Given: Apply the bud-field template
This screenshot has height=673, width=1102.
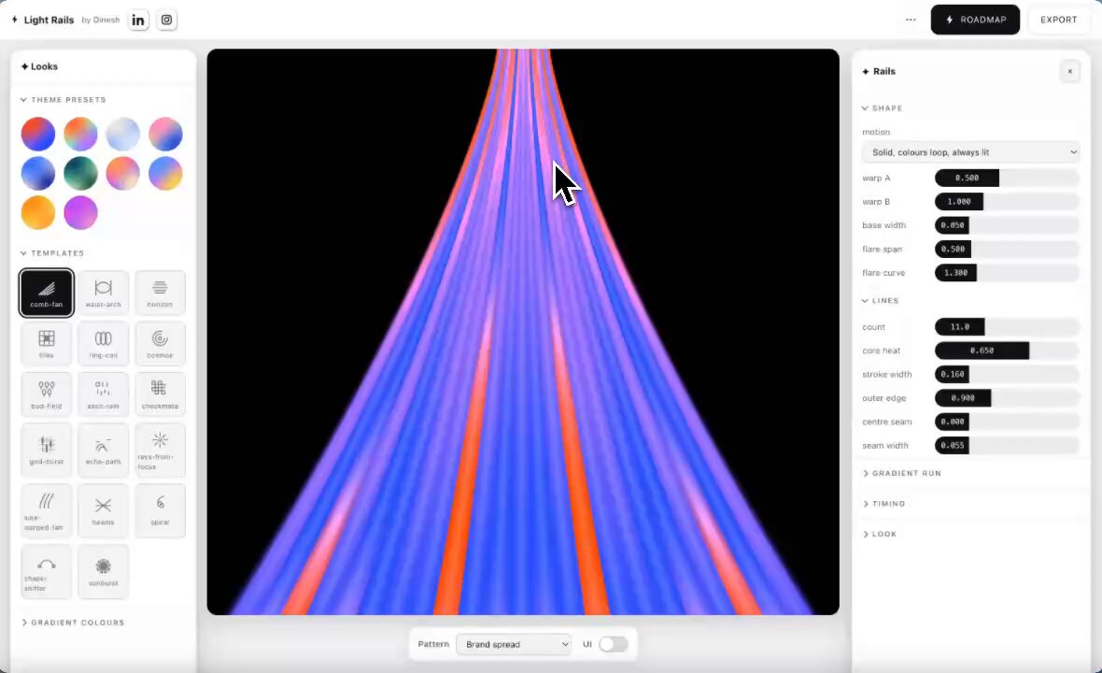Looking at the screenshot, I should 47,394.
